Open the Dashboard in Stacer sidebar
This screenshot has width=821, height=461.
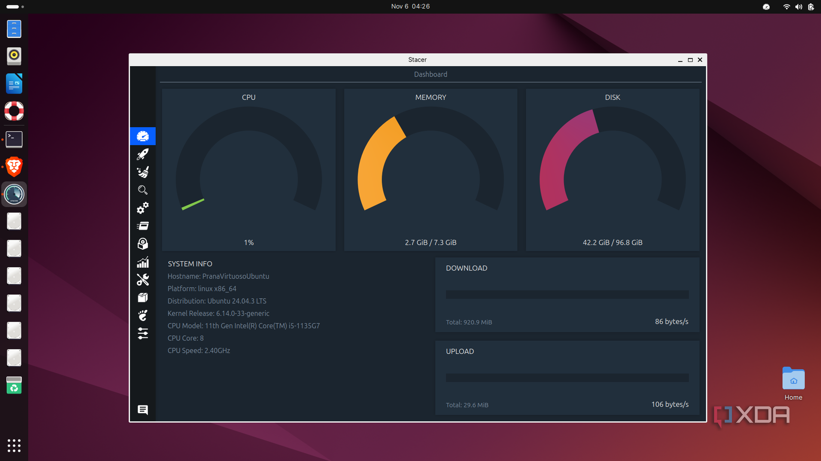click(143, 136)
